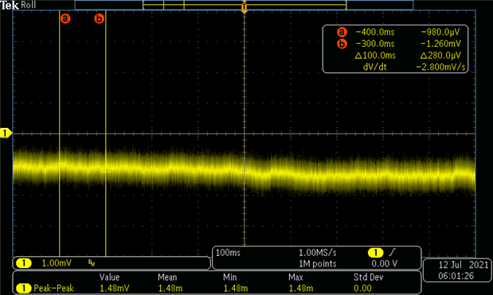Click delta voltage readout Δ280.0µV

pos(440,56)
